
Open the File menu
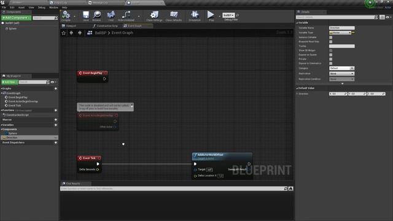tap(4, 7)
